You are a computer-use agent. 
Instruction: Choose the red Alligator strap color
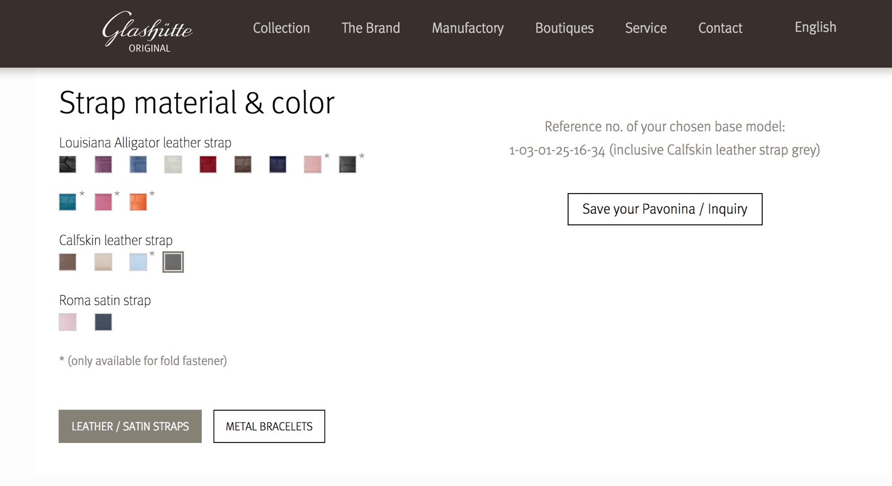tap(208, 164)
